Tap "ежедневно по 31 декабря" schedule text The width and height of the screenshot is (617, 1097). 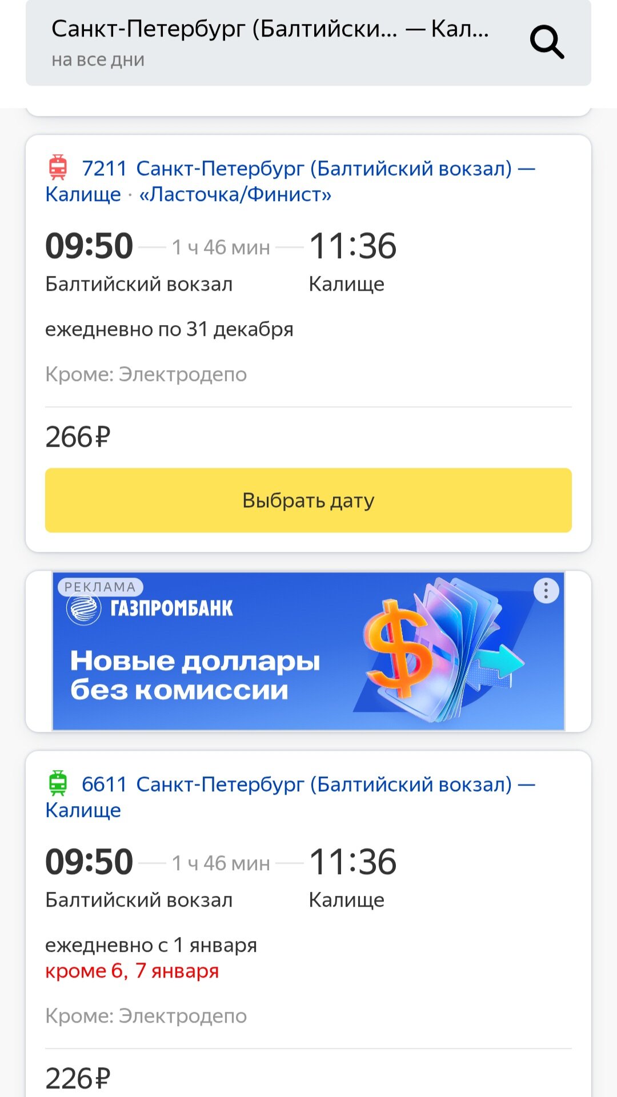169,330
